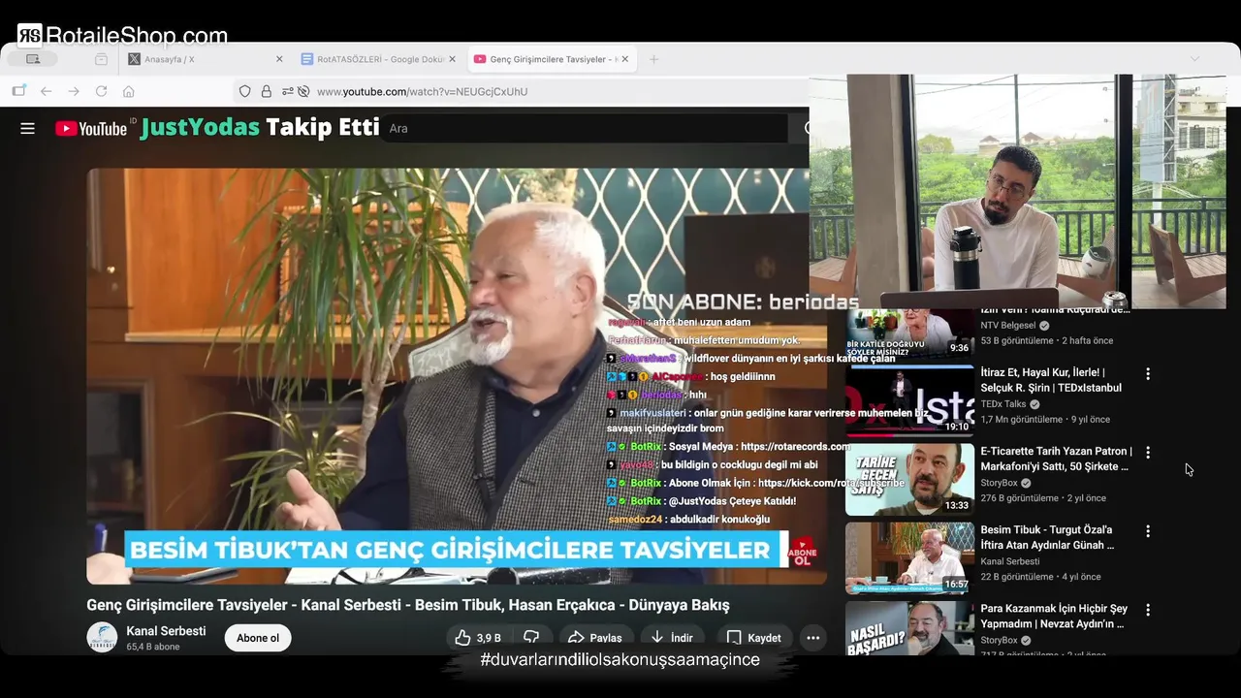Switch to the RotATASÖZLERİ Google Docs tab

tap(376, 59)
